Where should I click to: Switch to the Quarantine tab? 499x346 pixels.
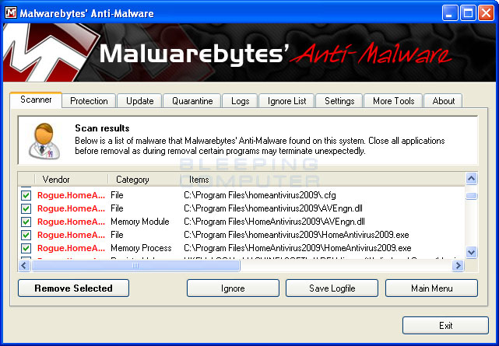point(192,101)
